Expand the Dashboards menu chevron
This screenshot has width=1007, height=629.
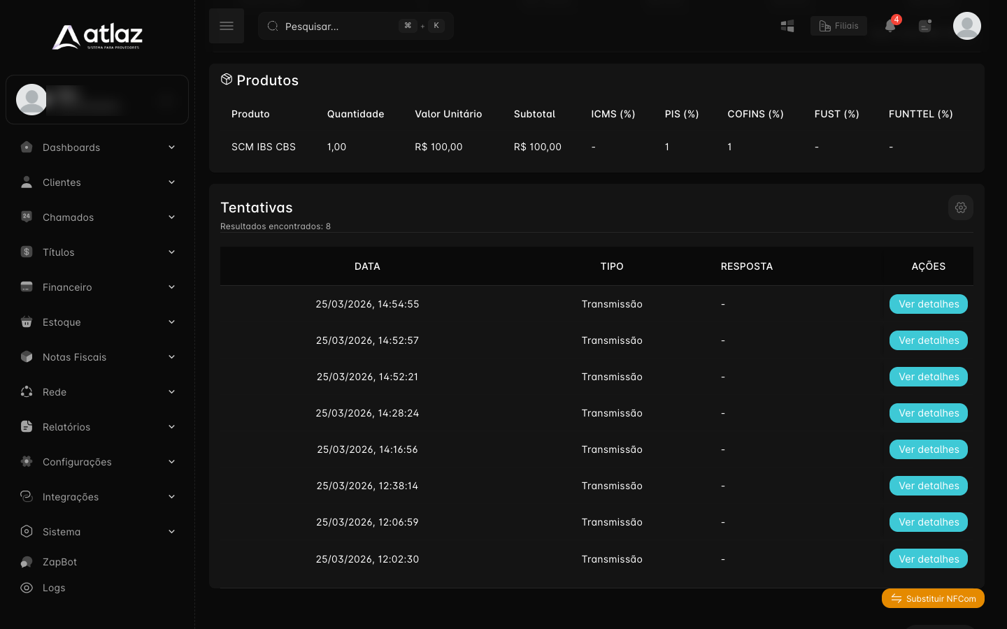(x=171, y=147)
